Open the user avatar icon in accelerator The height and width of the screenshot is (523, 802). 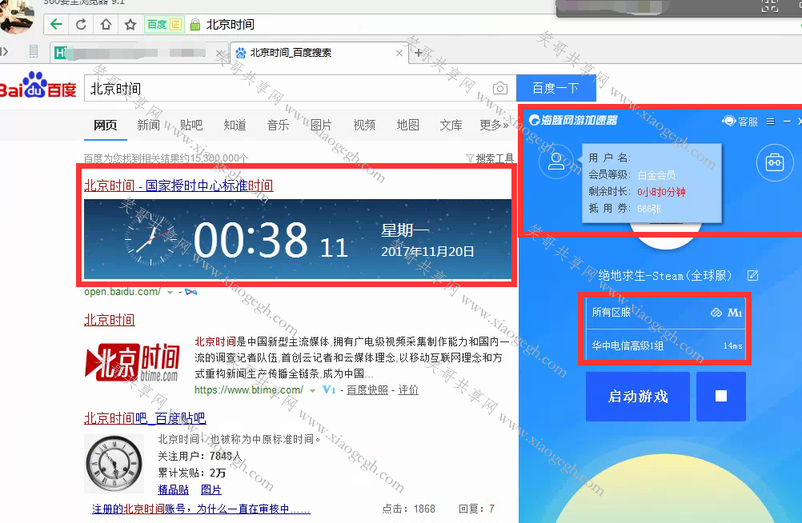click(x=556, y=162)
